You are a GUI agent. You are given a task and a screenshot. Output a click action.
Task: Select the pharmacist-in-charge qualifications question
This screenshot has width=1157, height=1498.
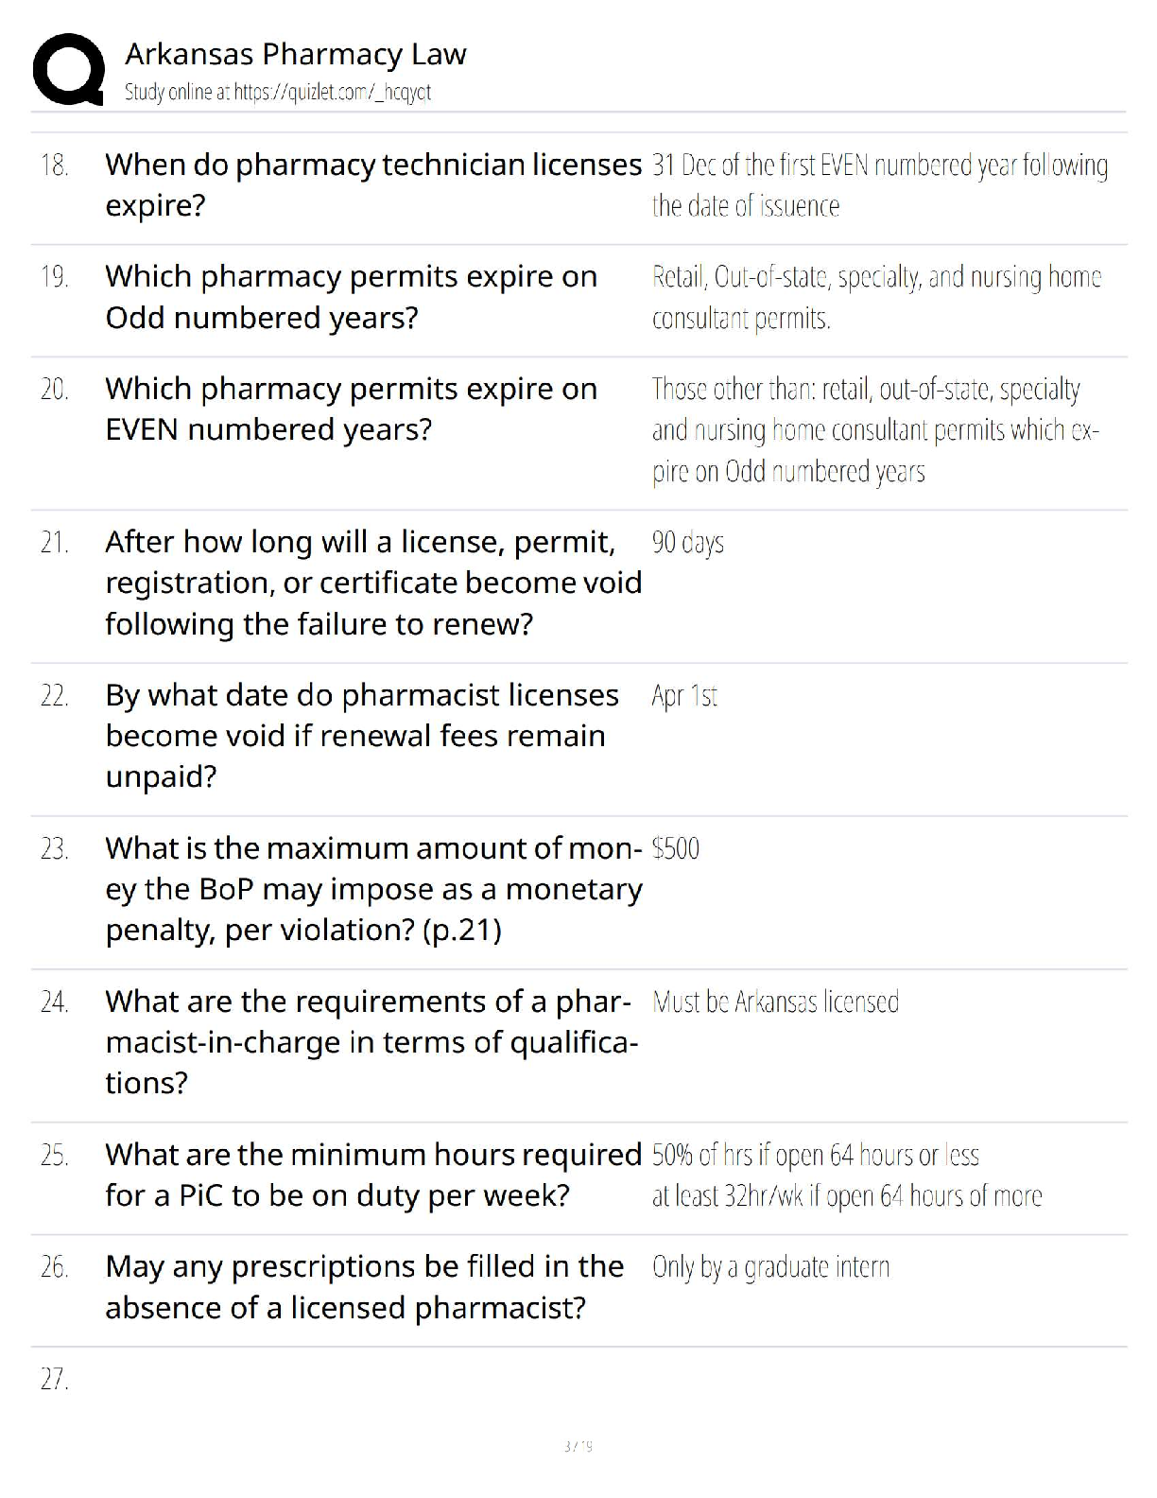pyautogui.click(x=371, y=1042)
